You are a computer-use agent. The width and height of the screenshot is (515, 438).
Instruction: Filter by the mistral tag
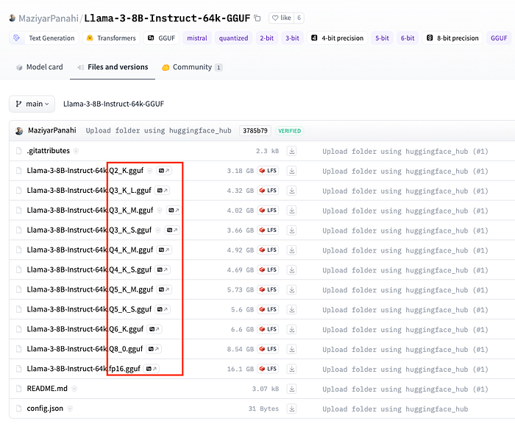[197, 38]
